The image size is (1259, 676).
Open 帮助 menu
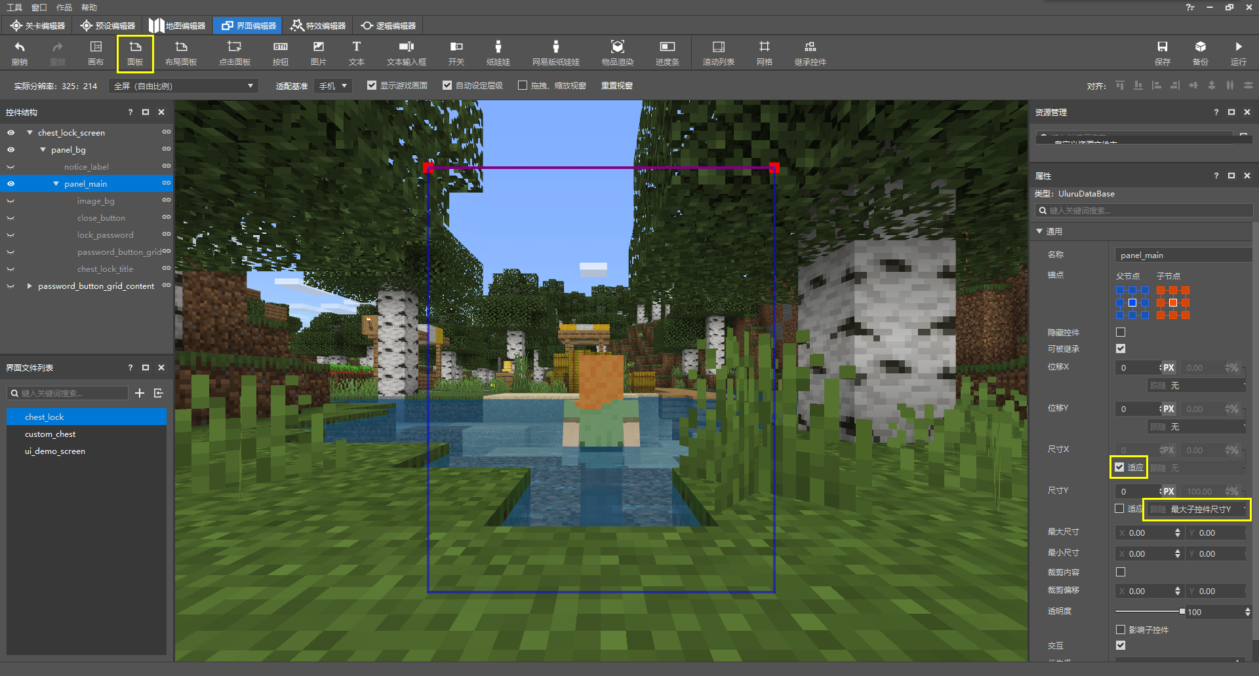coord(89,7)
